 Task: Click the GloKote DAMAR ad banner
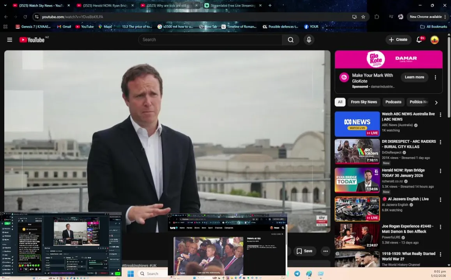coord(389,59)
